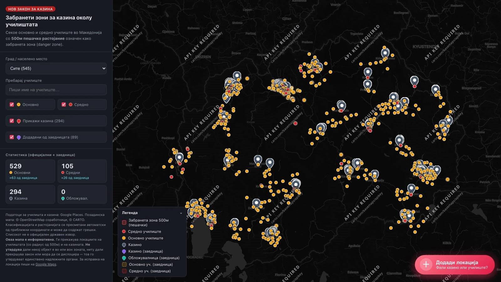Click the +63 од заедница text
Screen dimensions: 501x282
23,178
